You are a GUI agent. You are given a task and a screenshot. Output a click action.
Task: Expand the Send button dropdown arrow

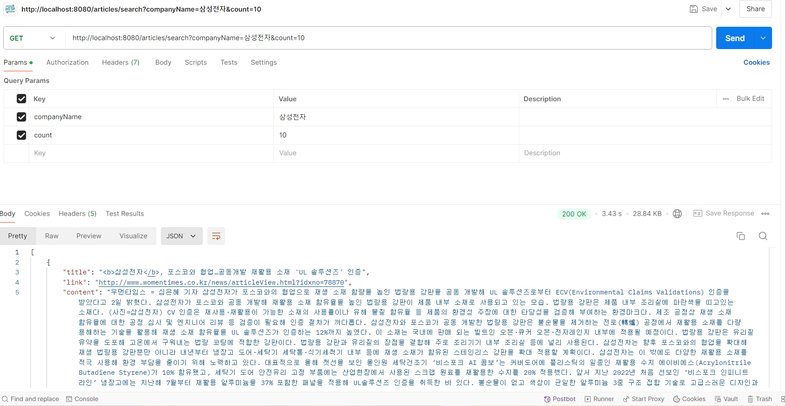(x=763, y=38)
